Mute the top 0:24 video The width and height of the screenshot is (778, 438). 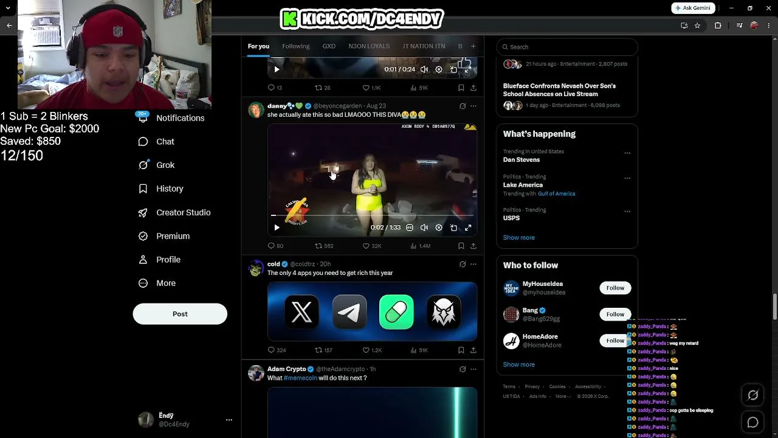424,69
